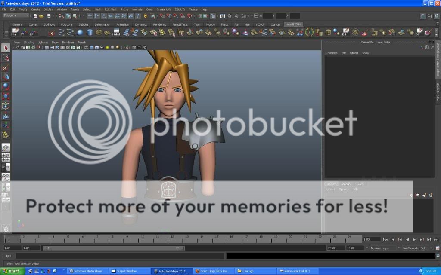Open the Output Window taskbar button
The height and width of the screenshot is (275, 441).
pyautogui.click(x=130, y=271)
